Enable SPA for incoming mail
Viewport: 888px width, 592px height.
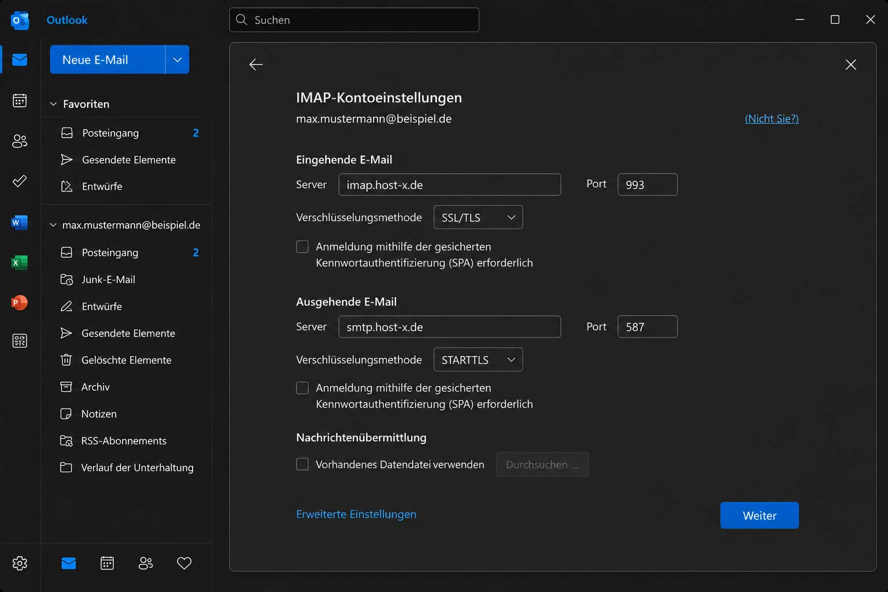(302, 247)
